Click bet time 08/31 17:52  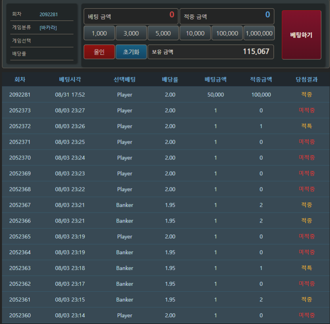click(x=70, y=95)
